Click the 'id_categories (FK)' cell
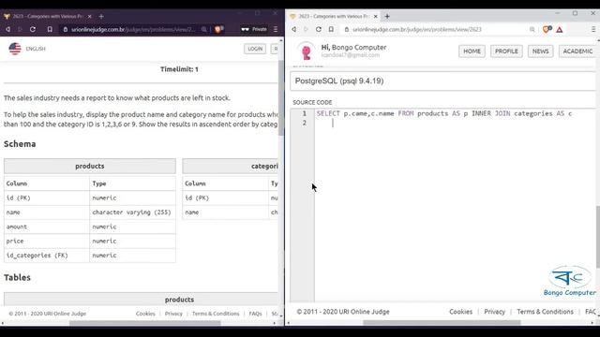Viewport: 600px width, 337px height. point(47,256)
